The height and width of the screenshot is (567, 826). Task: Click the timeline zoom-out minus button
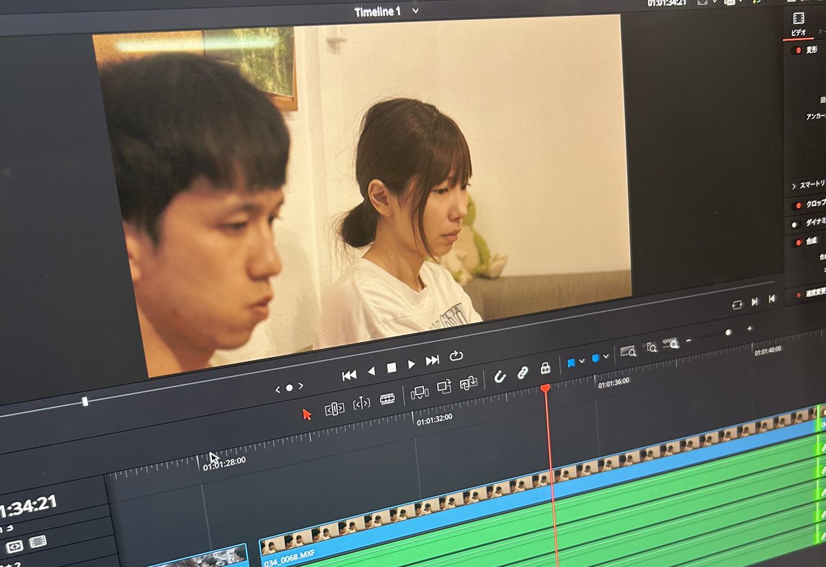(689, 340)
